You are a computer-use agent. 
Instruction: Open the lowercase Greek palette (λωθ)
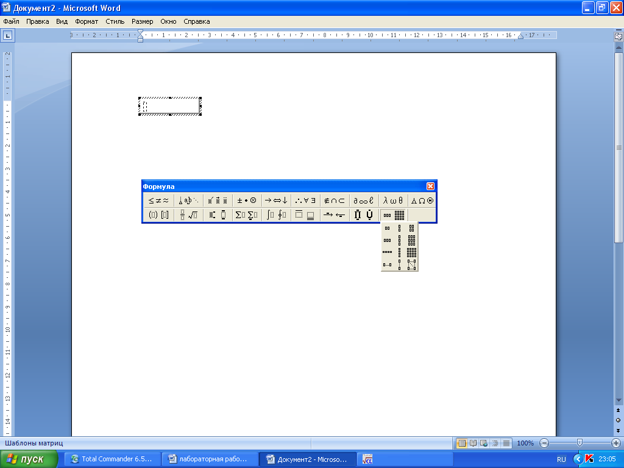click(x=393, y=200)
